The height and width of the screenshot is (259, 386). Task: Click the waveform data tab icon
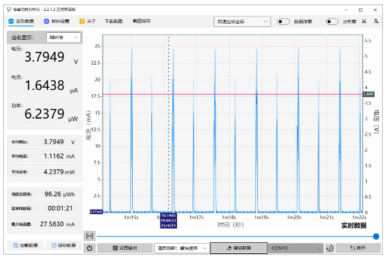[x=11, y=21]
